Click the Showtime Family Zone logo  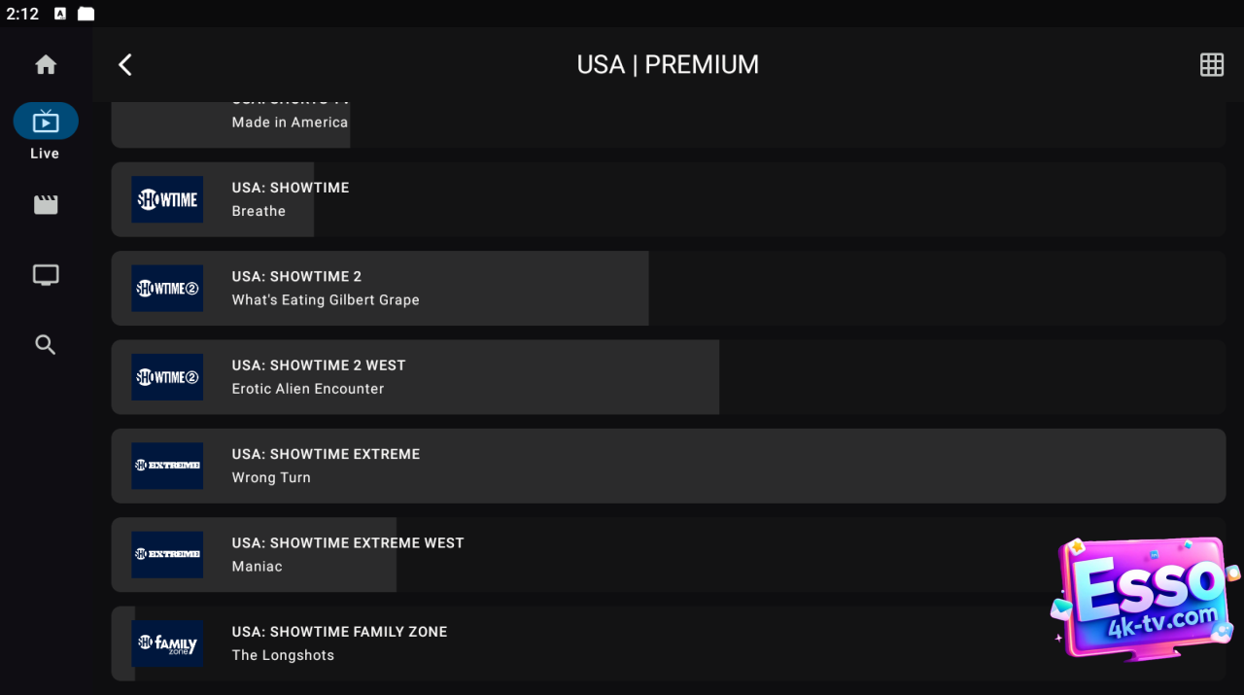[x=167, y=643]
